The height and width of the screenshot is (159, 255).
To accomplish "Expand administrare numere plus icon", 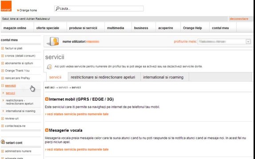I will point(2,151).
